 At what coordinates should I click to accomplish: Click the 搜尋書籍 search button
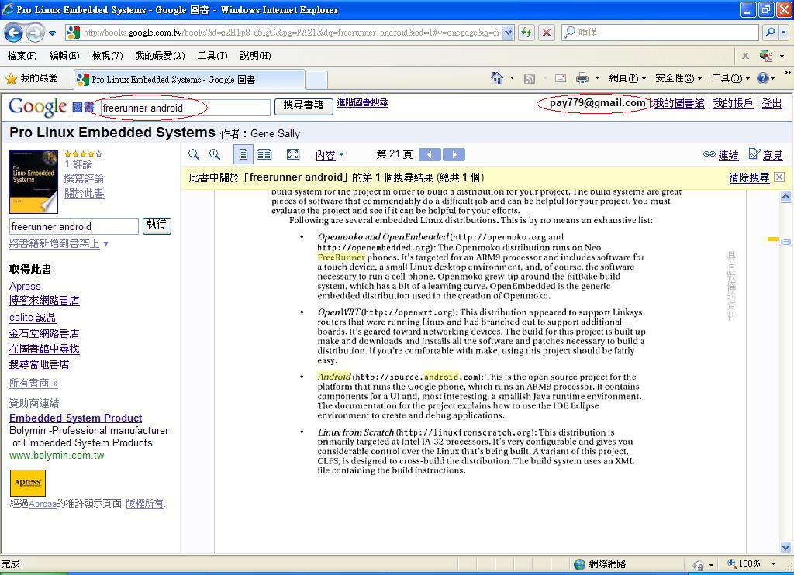[303, 107]
